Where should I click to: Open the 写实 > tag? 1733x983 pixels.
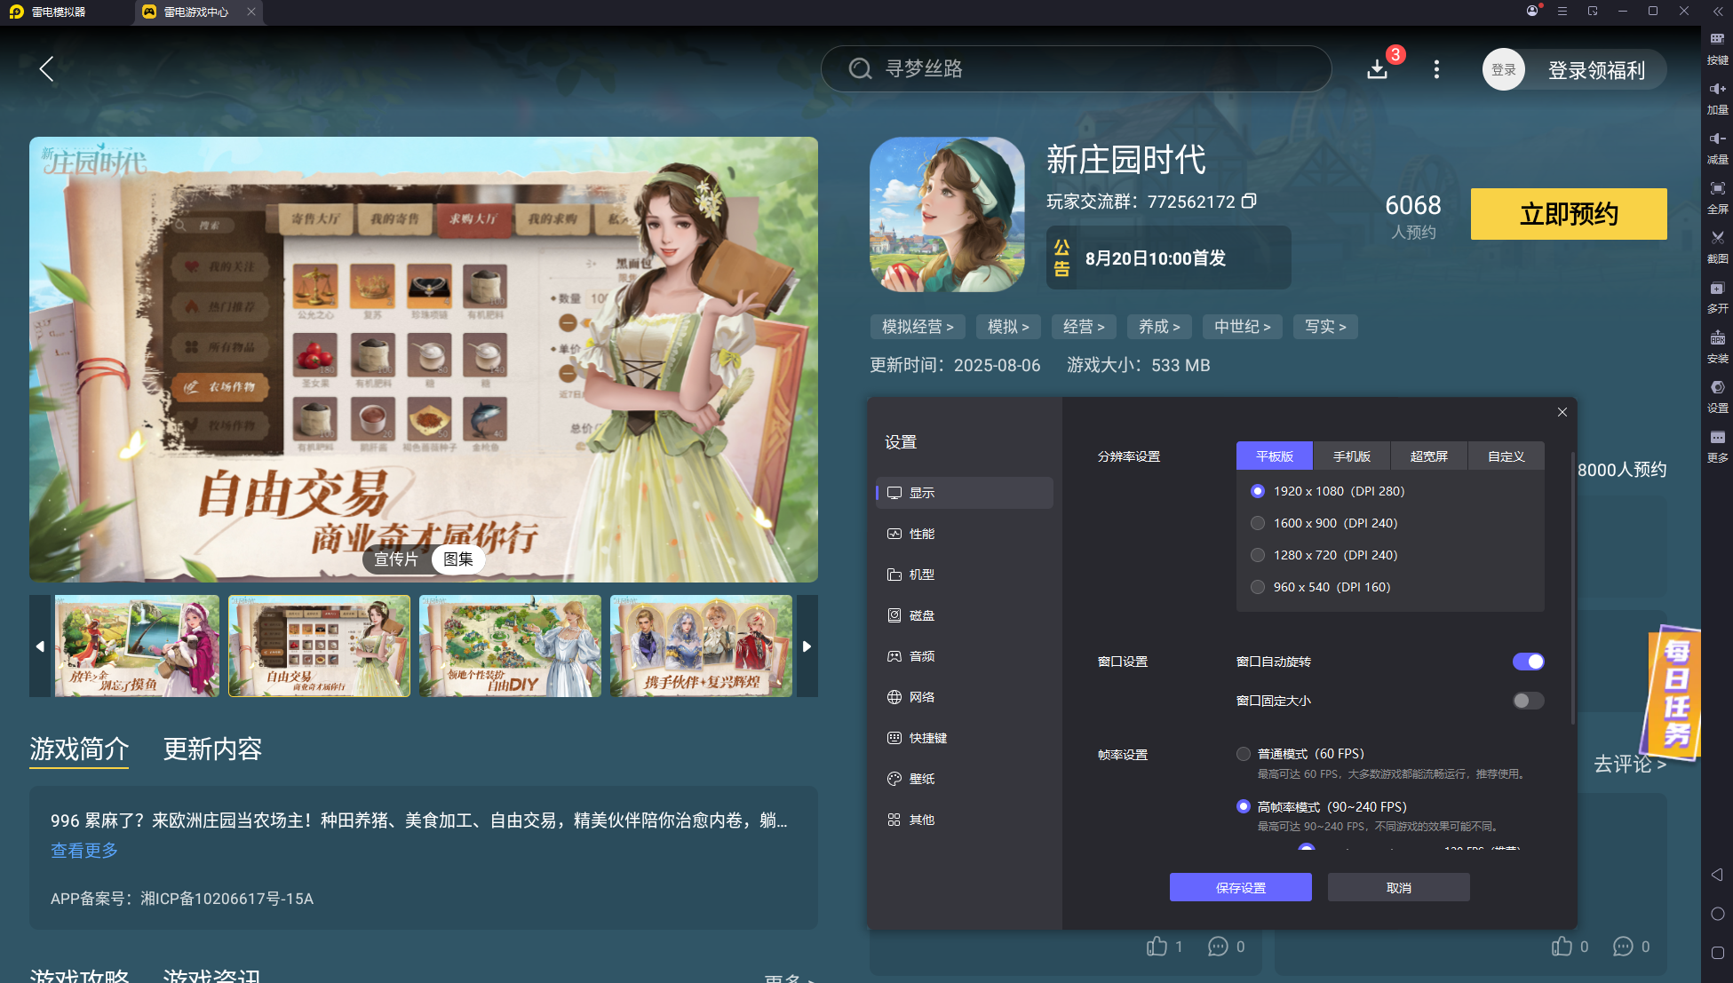[1325, 327]
